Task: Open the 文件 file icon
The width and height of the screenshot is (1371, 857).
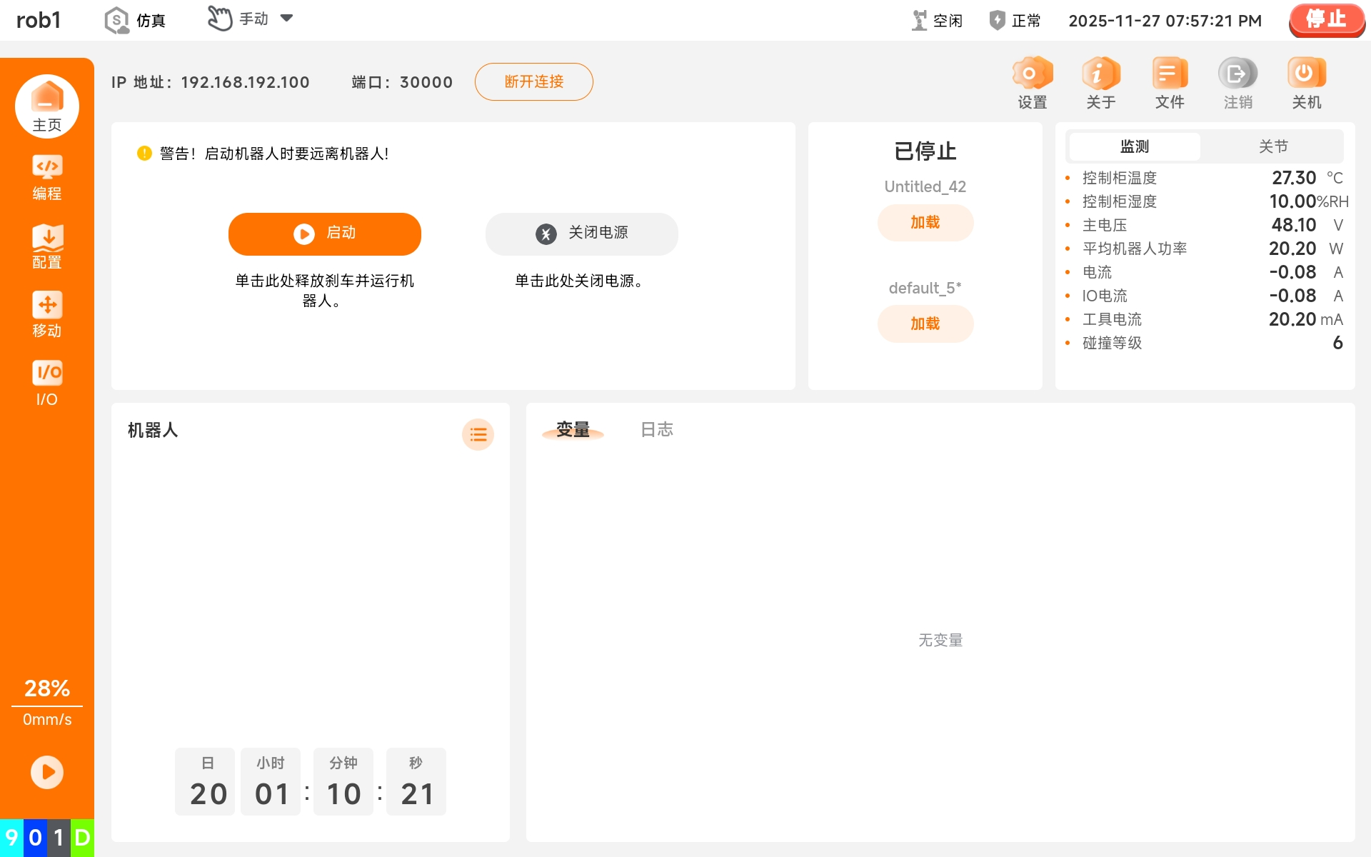Action: point(1169,83)
